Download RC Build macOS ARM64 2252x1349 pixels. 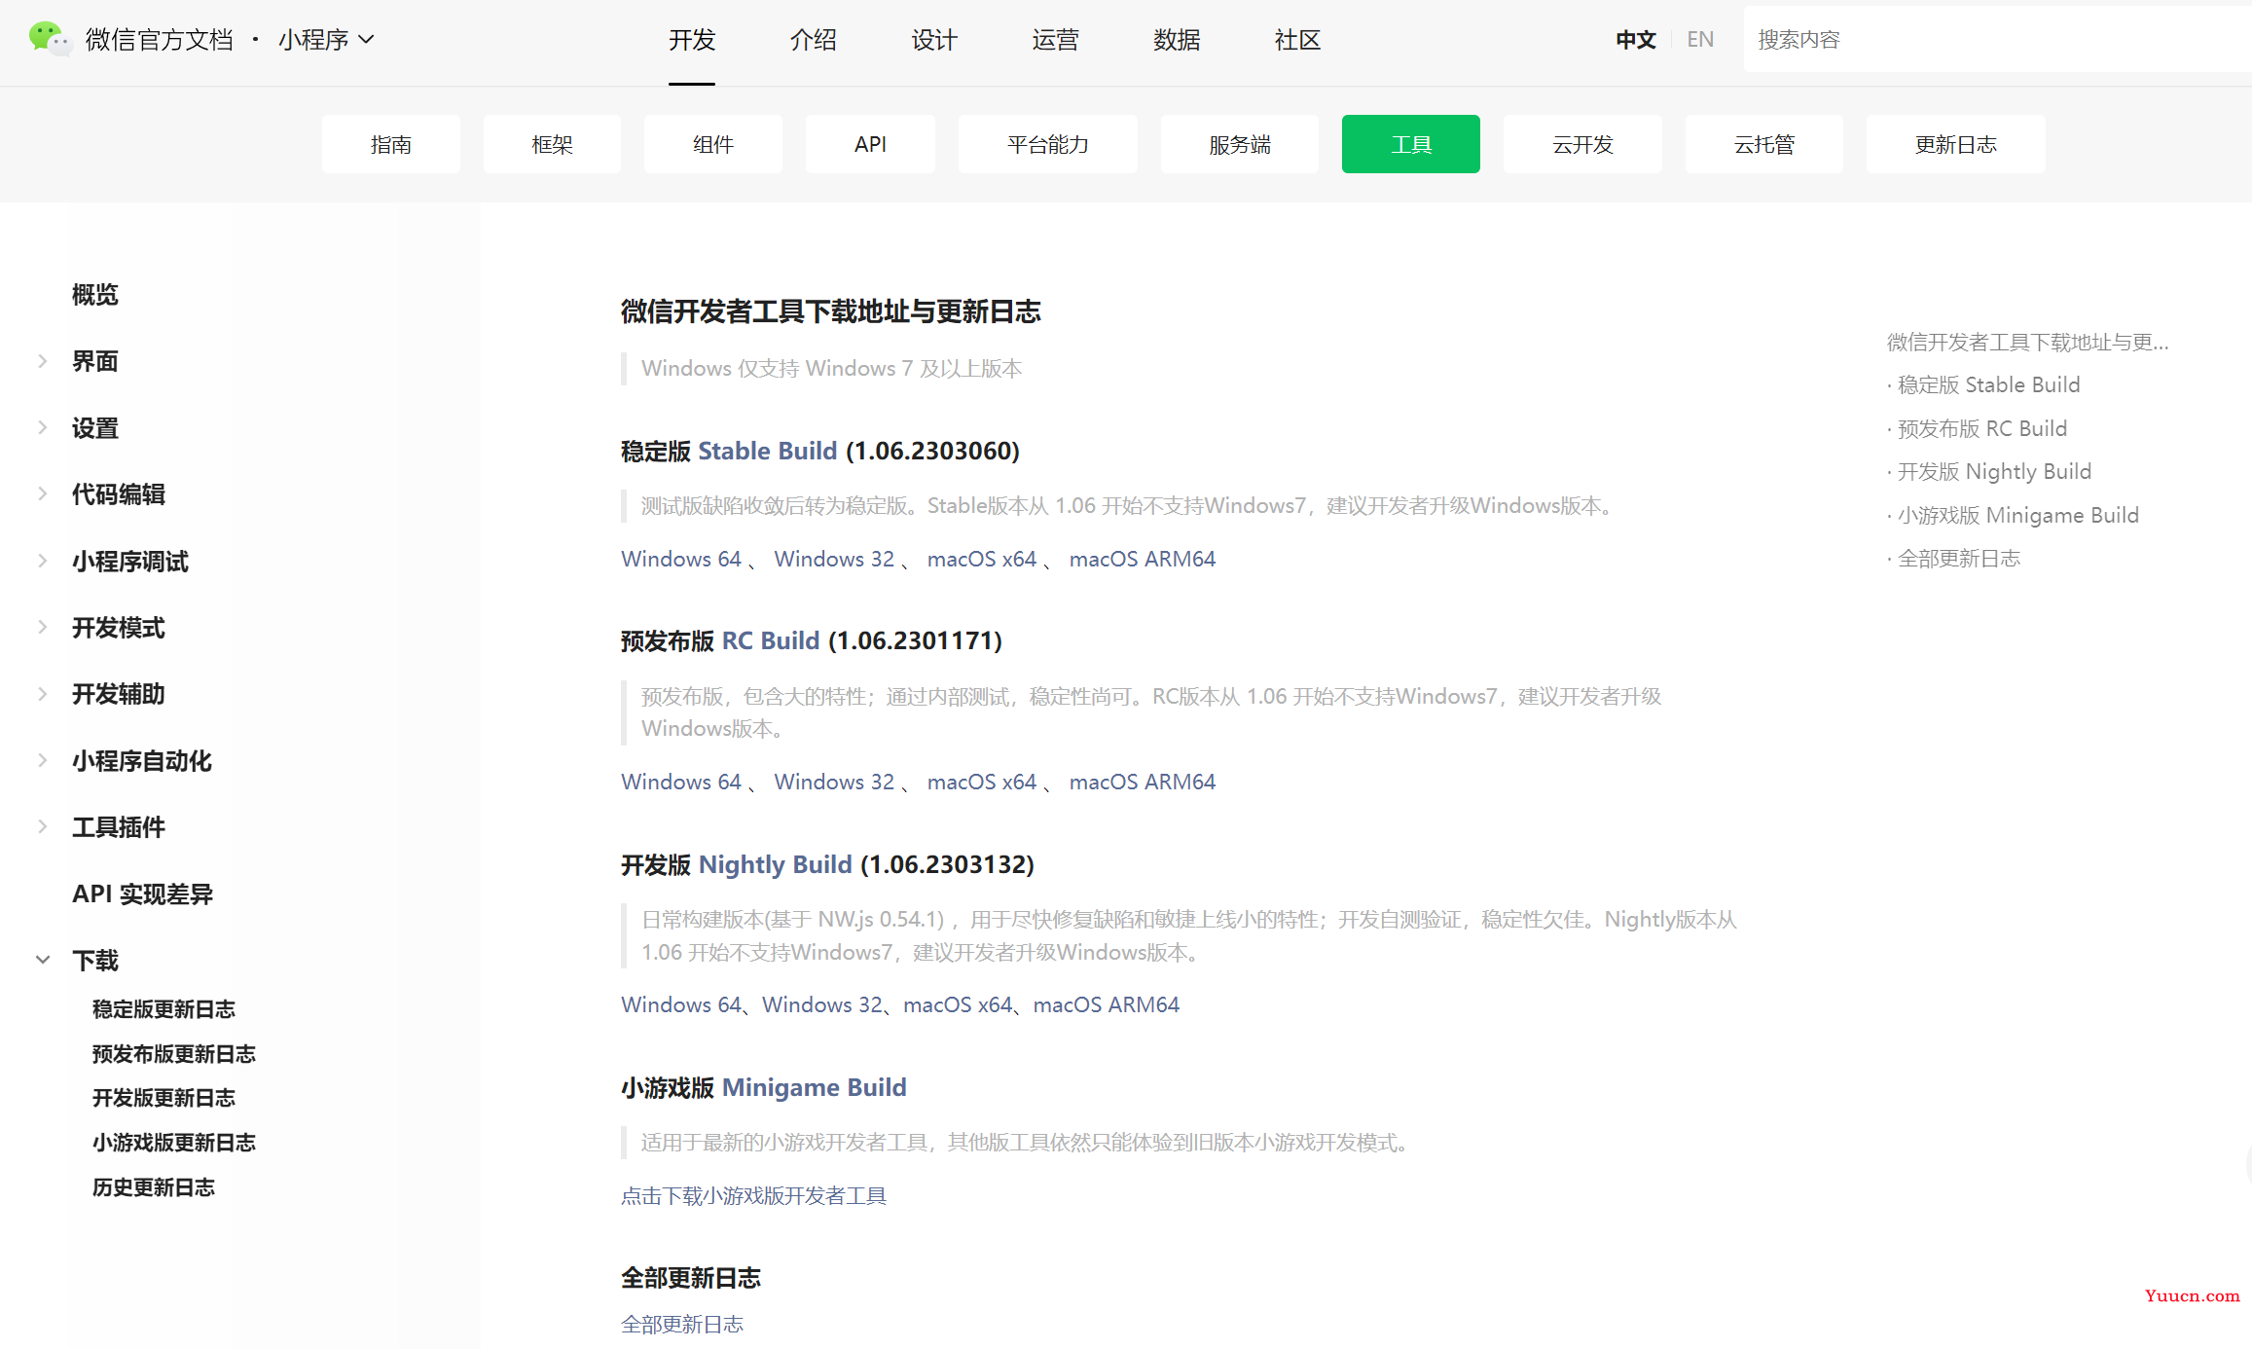[1143, 782]
